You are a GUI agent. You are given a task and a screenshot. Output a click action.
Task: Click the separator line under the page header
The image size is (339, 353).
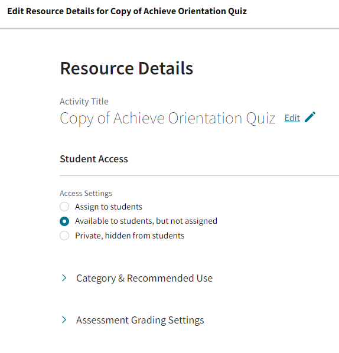(169, 28)
